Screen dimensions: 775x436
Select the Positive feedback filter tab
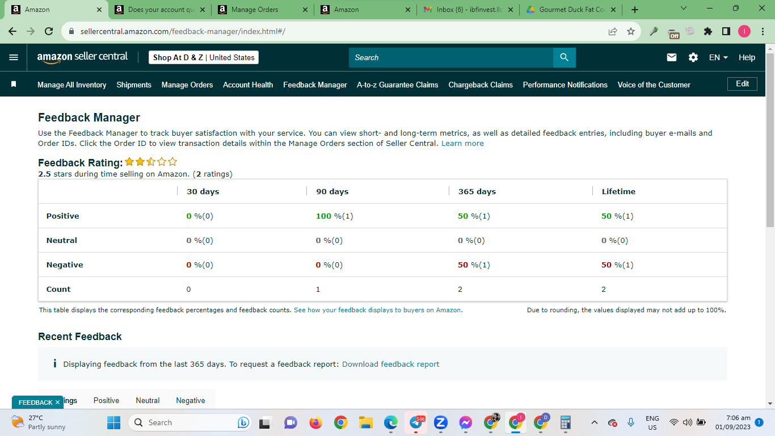pyautogui.click(x=106, y=400)
